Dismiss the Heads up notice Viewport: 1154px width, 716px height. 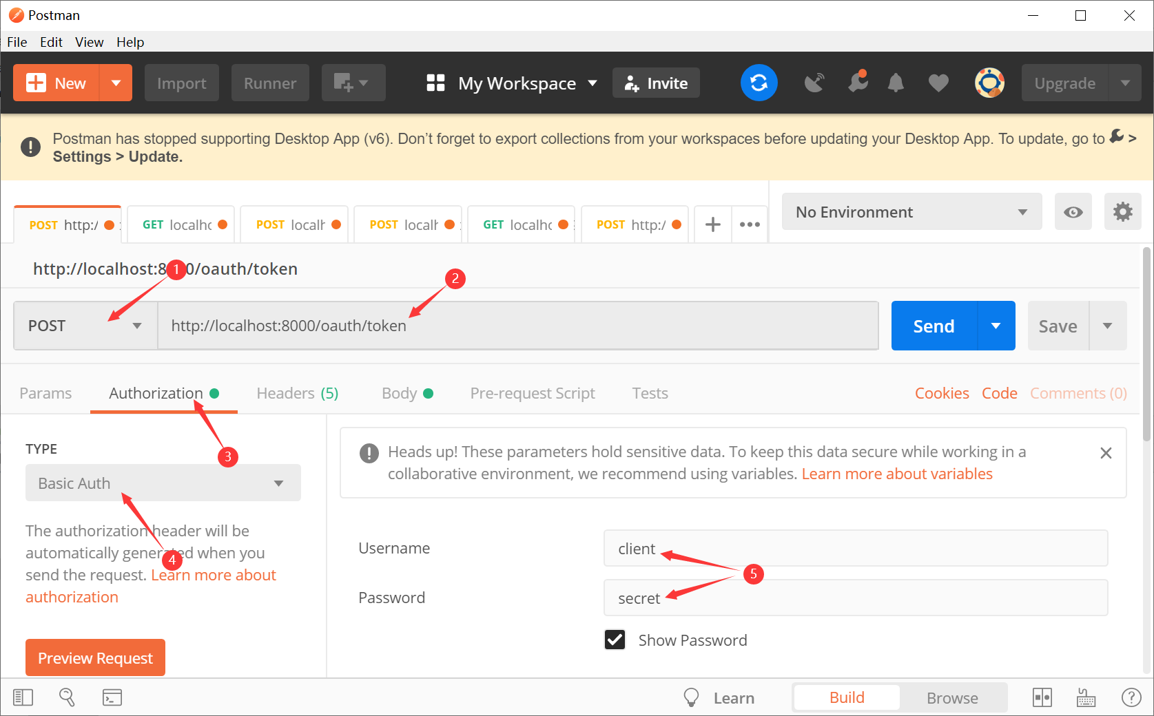pyautogui.click(x=1106, y=453)
